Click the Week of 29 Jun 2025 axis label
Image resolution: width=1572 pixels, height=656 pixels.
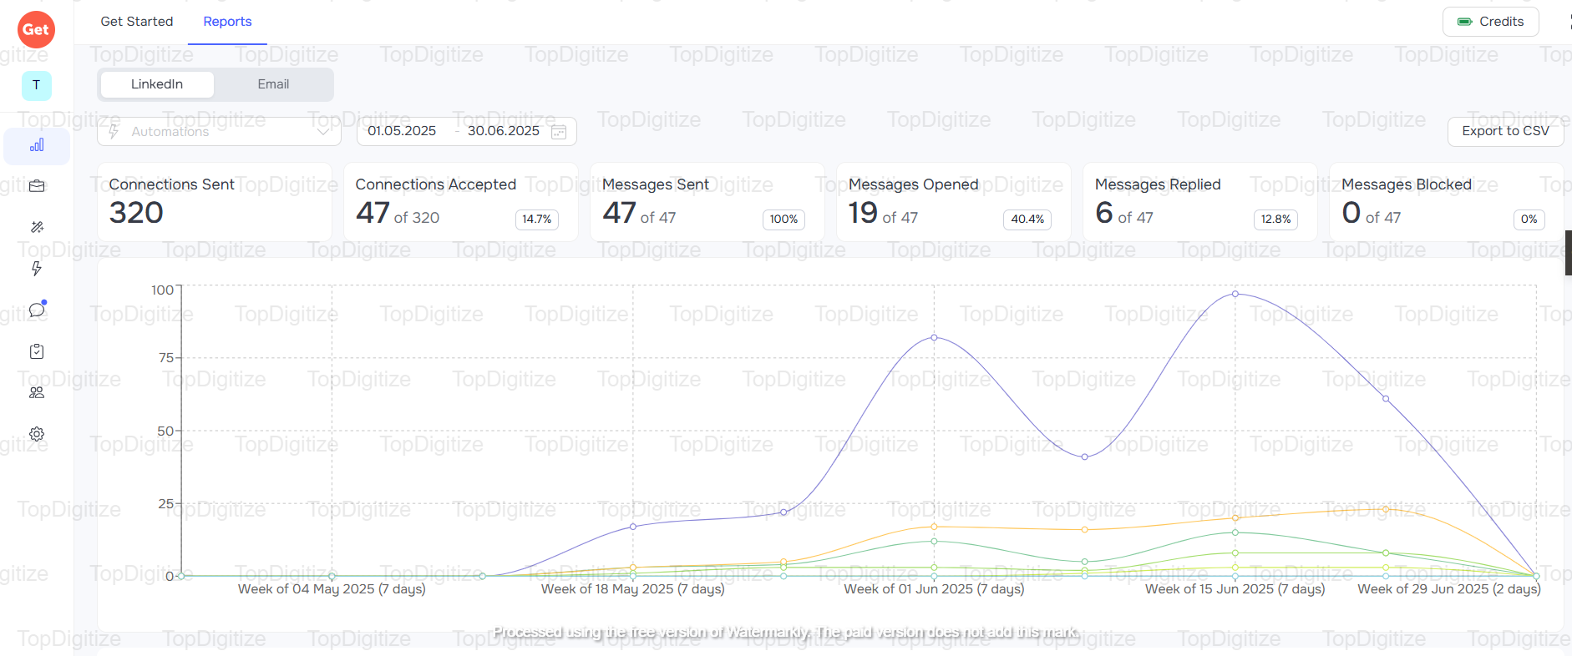1449,589
